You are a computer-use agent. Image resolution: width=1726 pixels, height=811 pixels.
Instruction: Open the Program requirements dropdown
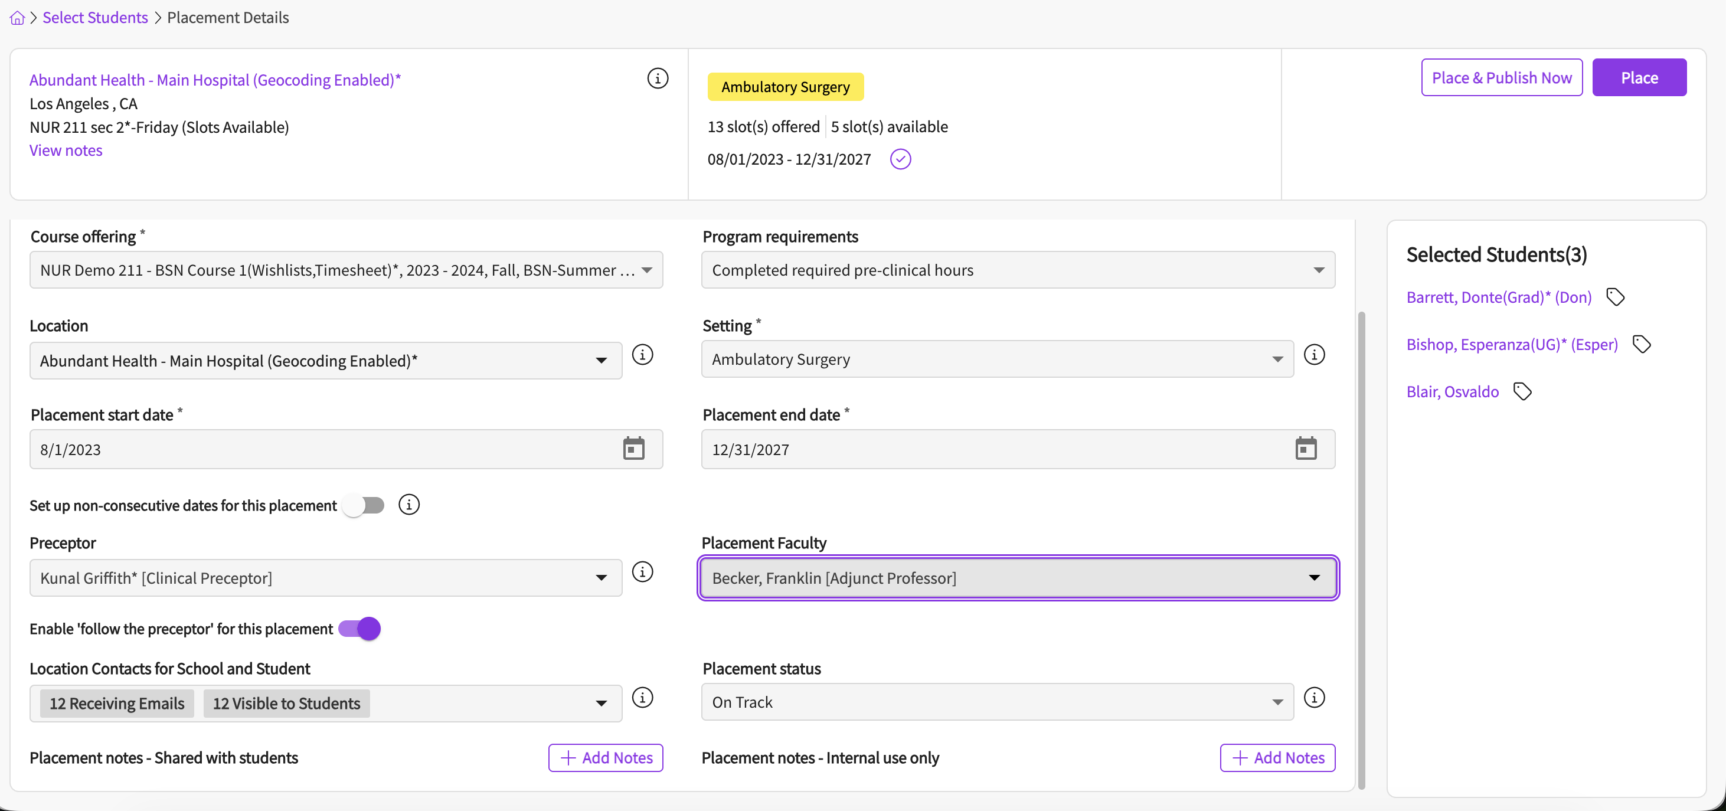[x=1318, y=270]
